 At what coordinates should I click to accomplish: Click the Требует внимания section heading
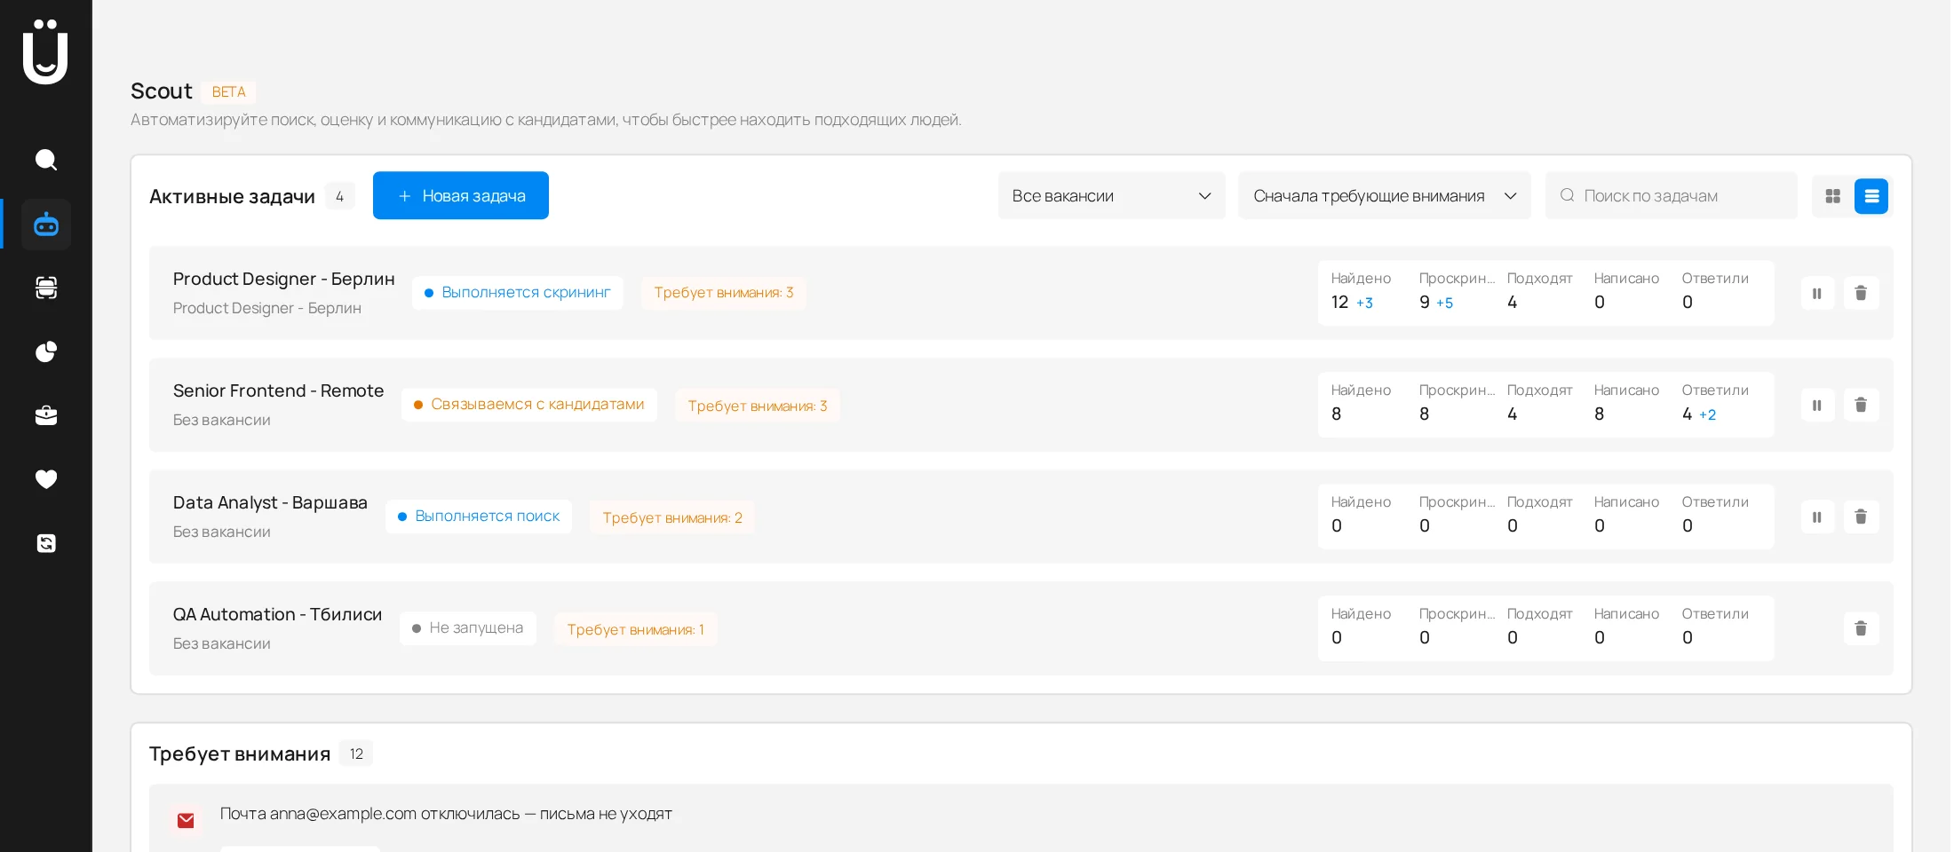tap(240, 753)
